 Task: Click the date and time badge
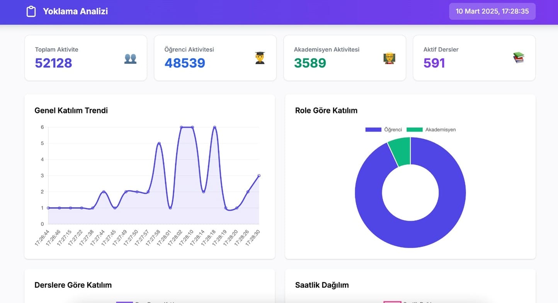(492, 11)
